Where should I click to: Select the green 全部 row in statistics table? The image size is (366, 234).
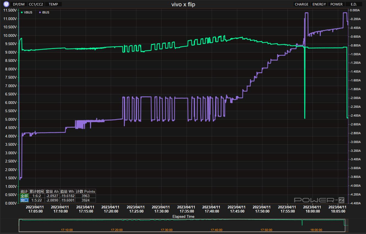coord(24,196)
